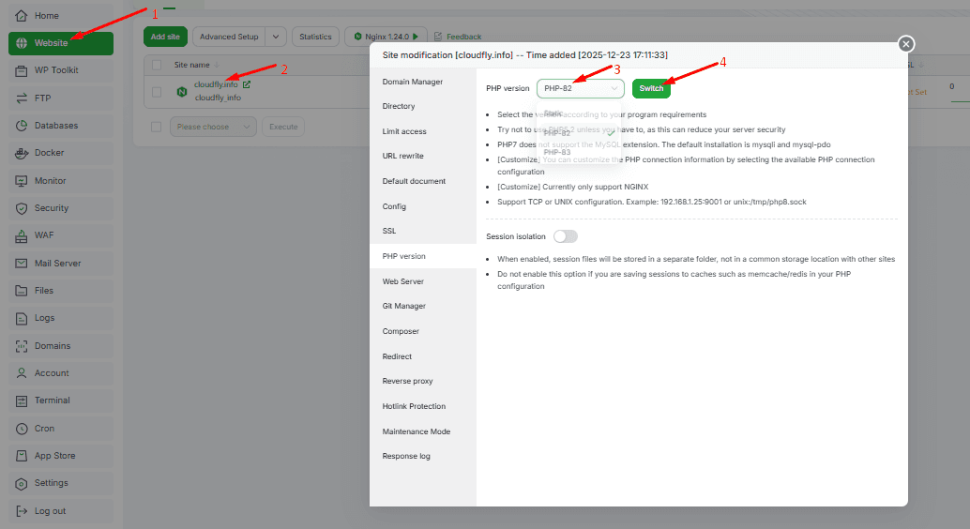This screenshot has width=970, height=529.
Task: Click the Add site button
Action: point(165,37)
